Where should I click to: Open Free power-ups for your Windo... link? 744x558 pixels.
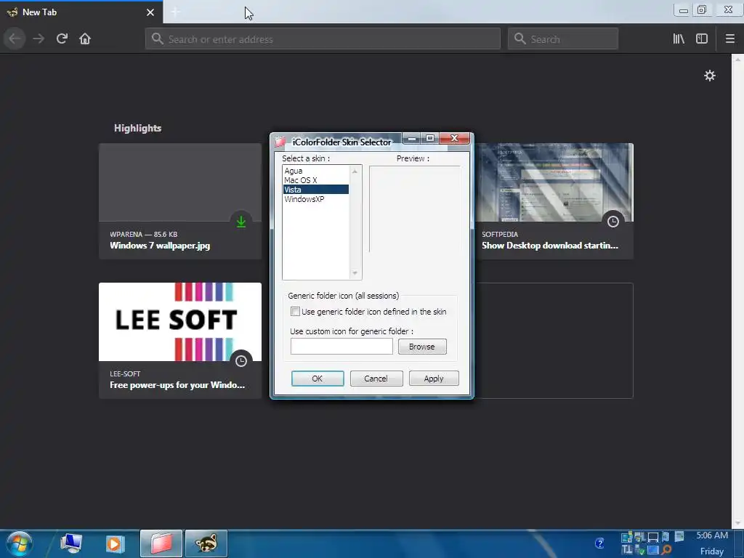click(x=177, y=385)
